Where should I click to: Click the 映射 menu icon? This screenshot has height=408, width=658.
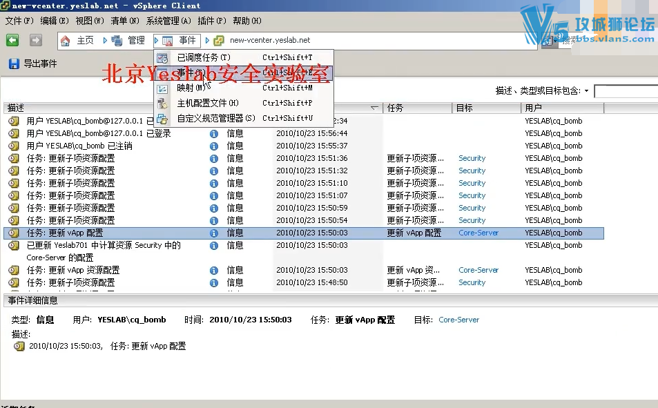(162, 88)
